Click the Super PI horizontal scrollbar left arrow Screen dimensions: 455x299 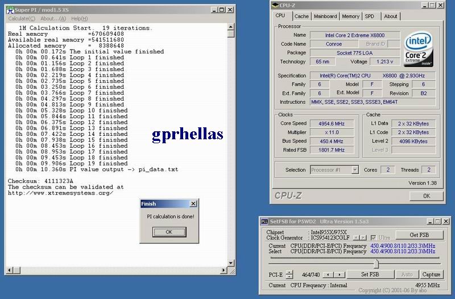pyautogui.click(x=9, y=270)
